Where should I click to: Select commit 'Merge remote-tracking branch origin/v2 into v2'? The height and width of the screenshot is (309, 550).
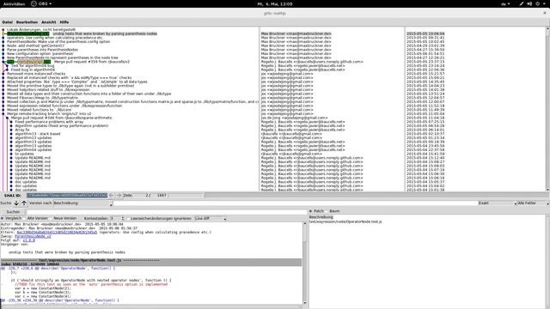coord(49,113)
